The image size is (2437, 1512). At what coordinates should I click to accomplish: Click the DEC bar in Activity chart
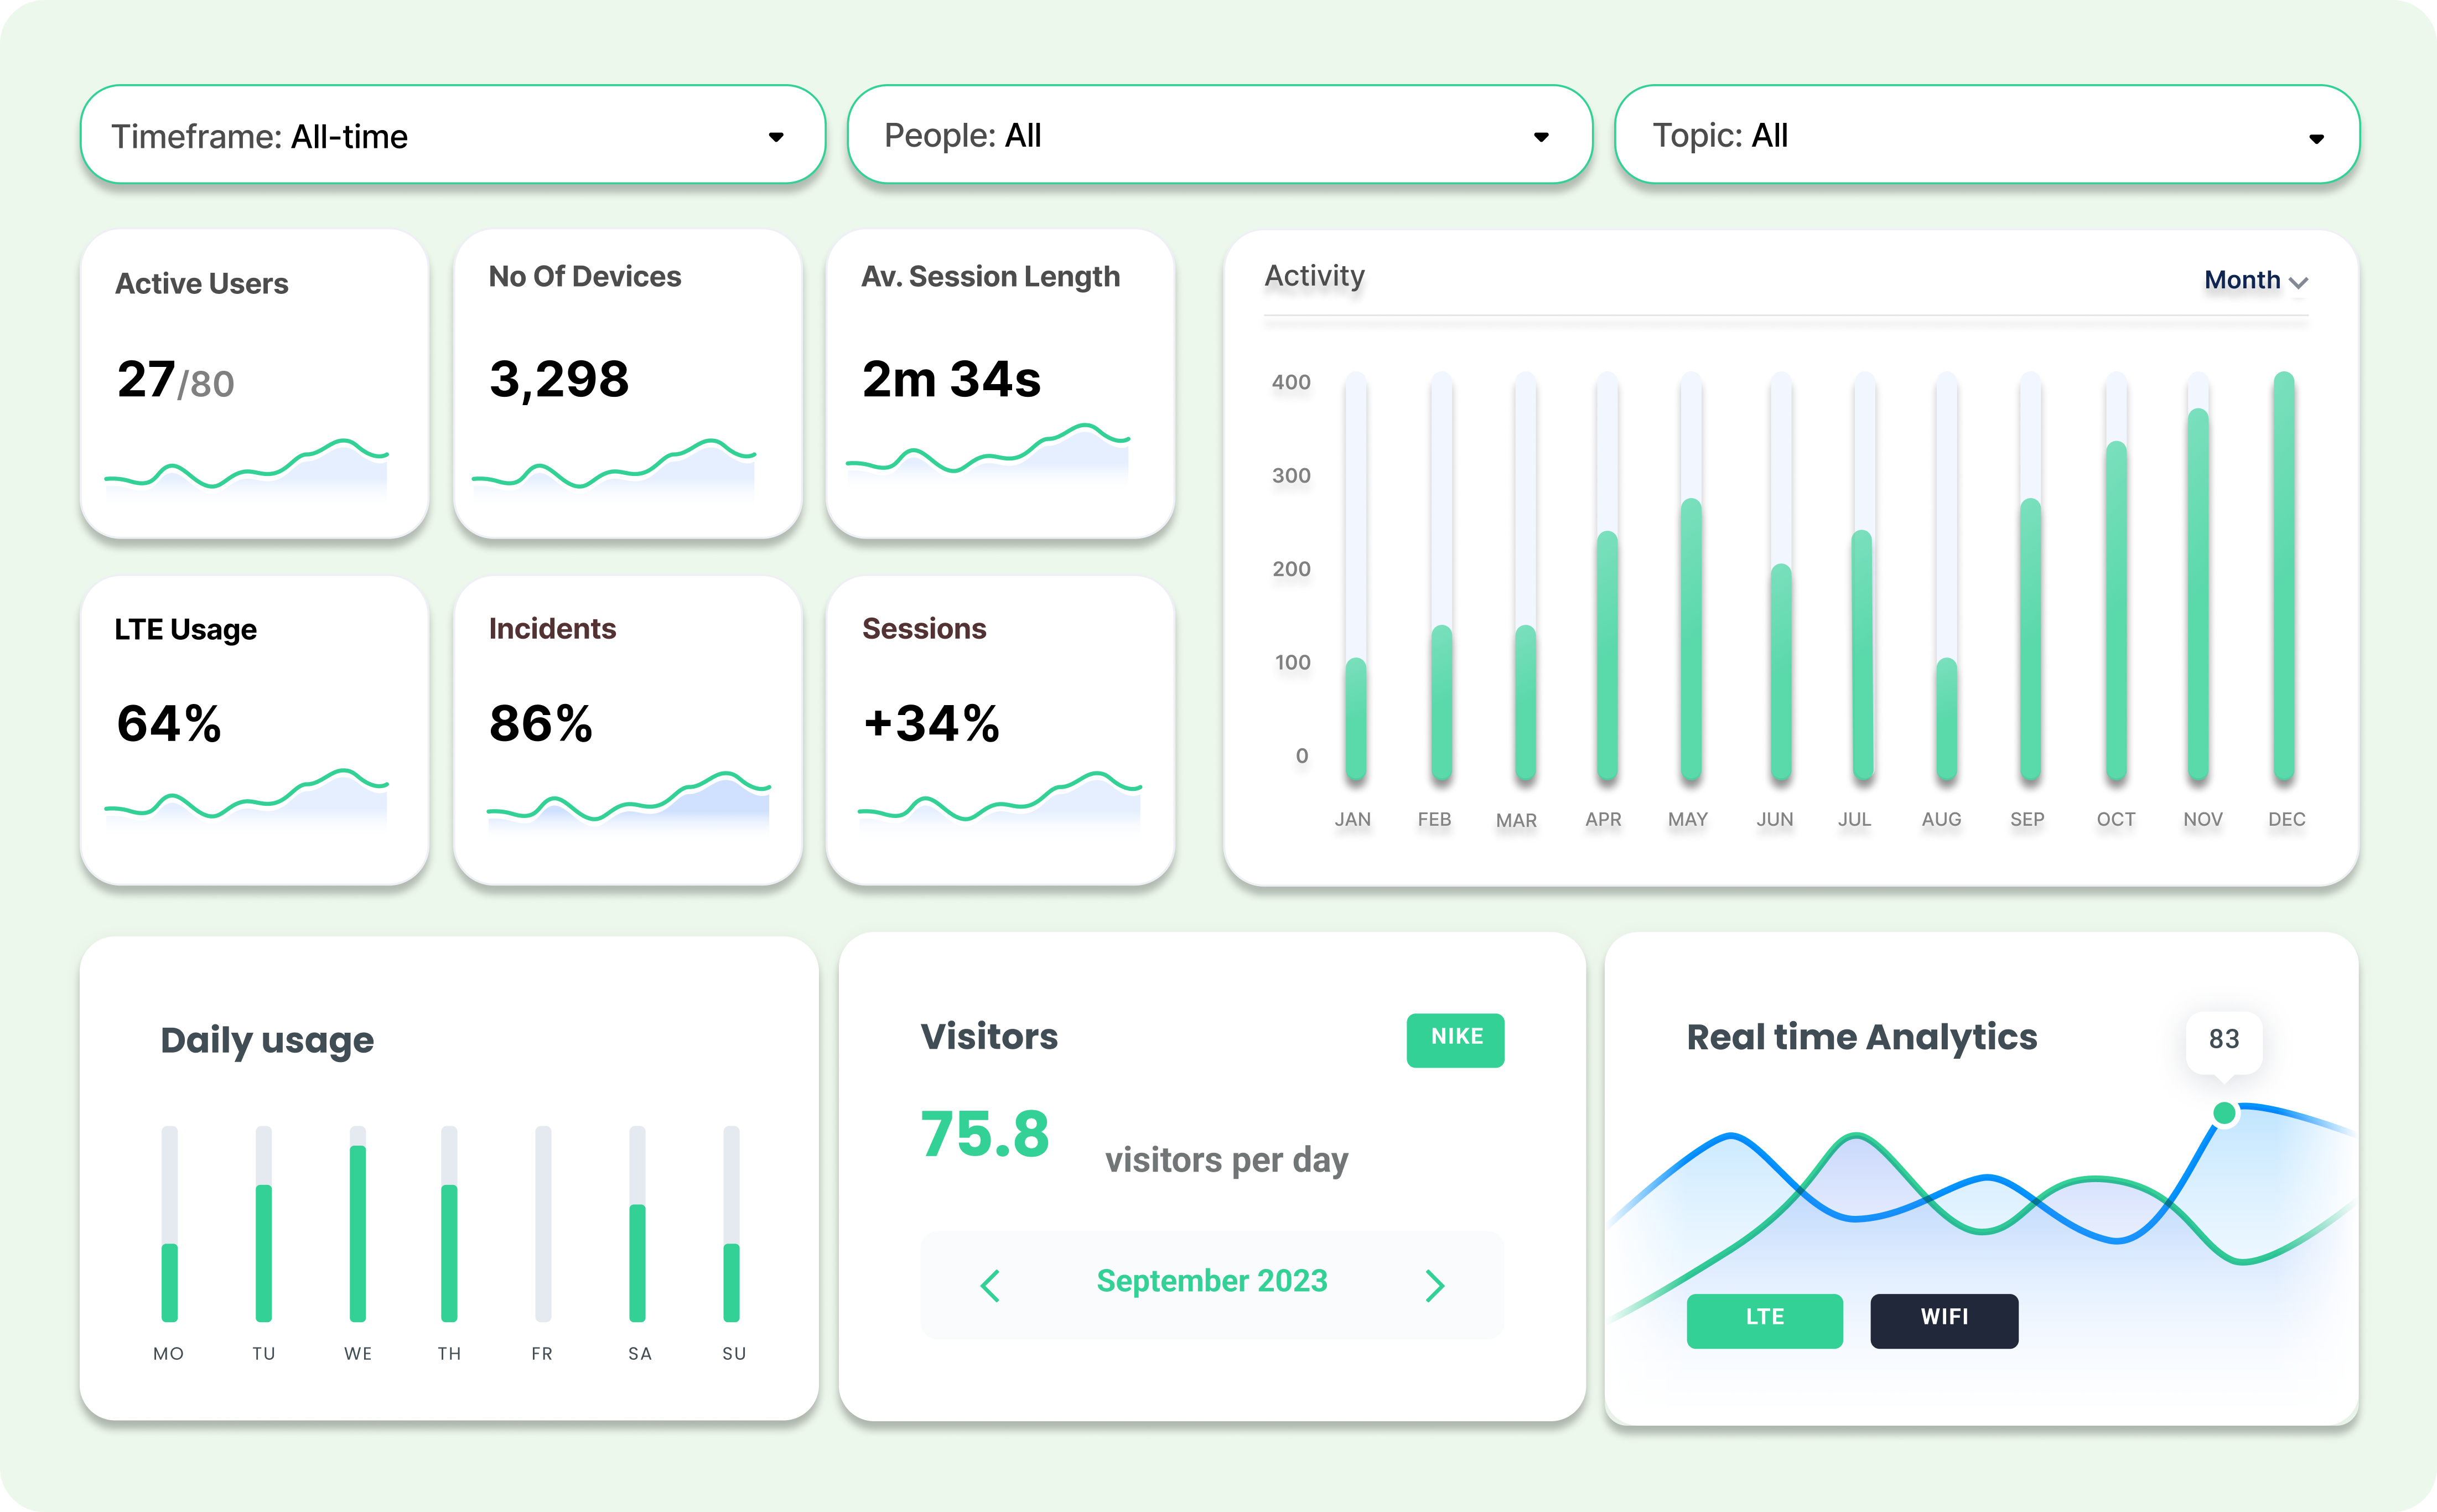coord(2283,576)
